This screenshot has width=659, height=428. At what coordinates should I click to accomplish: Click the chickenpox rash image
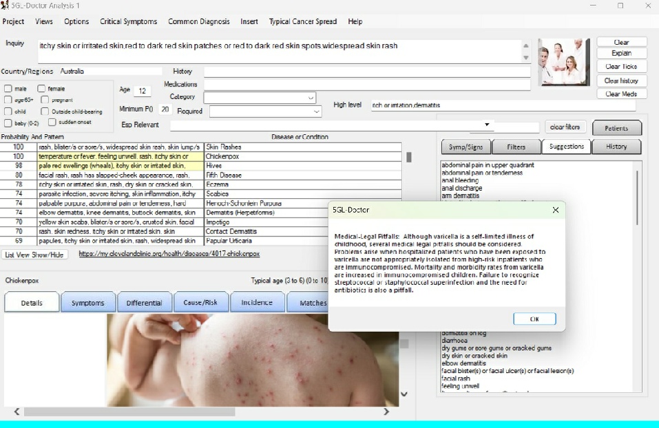252,361
